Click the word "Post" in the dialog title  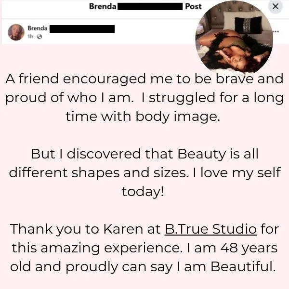193,6
